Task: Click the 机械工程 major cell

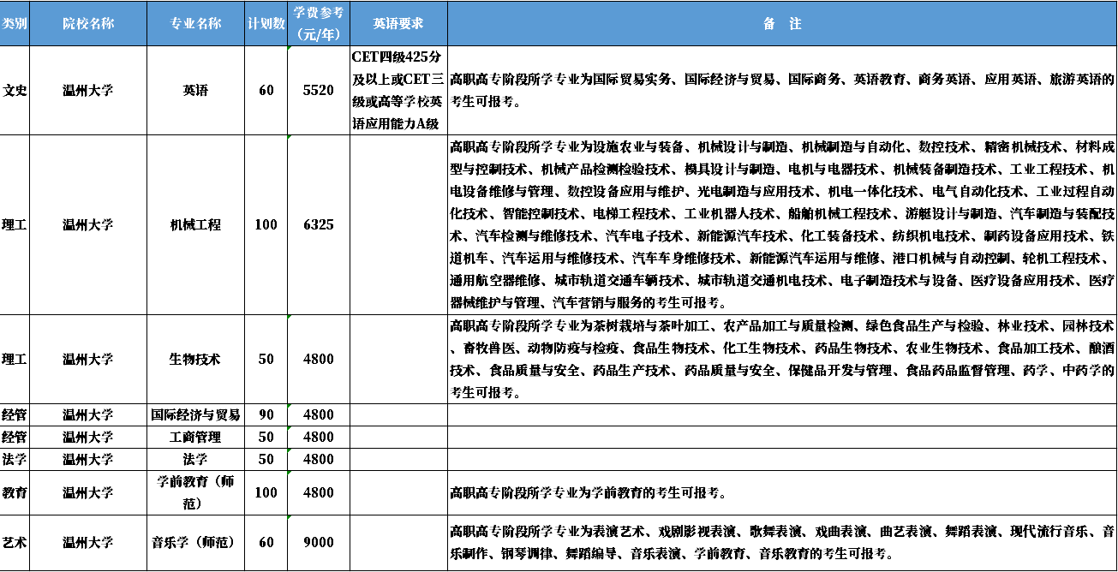Action: pos(195,225)
